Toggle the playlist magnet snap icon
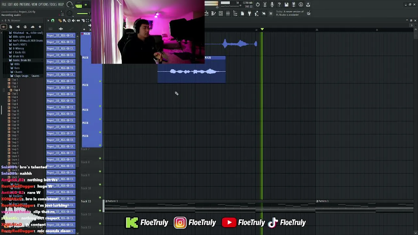 (x=53, y=21)
